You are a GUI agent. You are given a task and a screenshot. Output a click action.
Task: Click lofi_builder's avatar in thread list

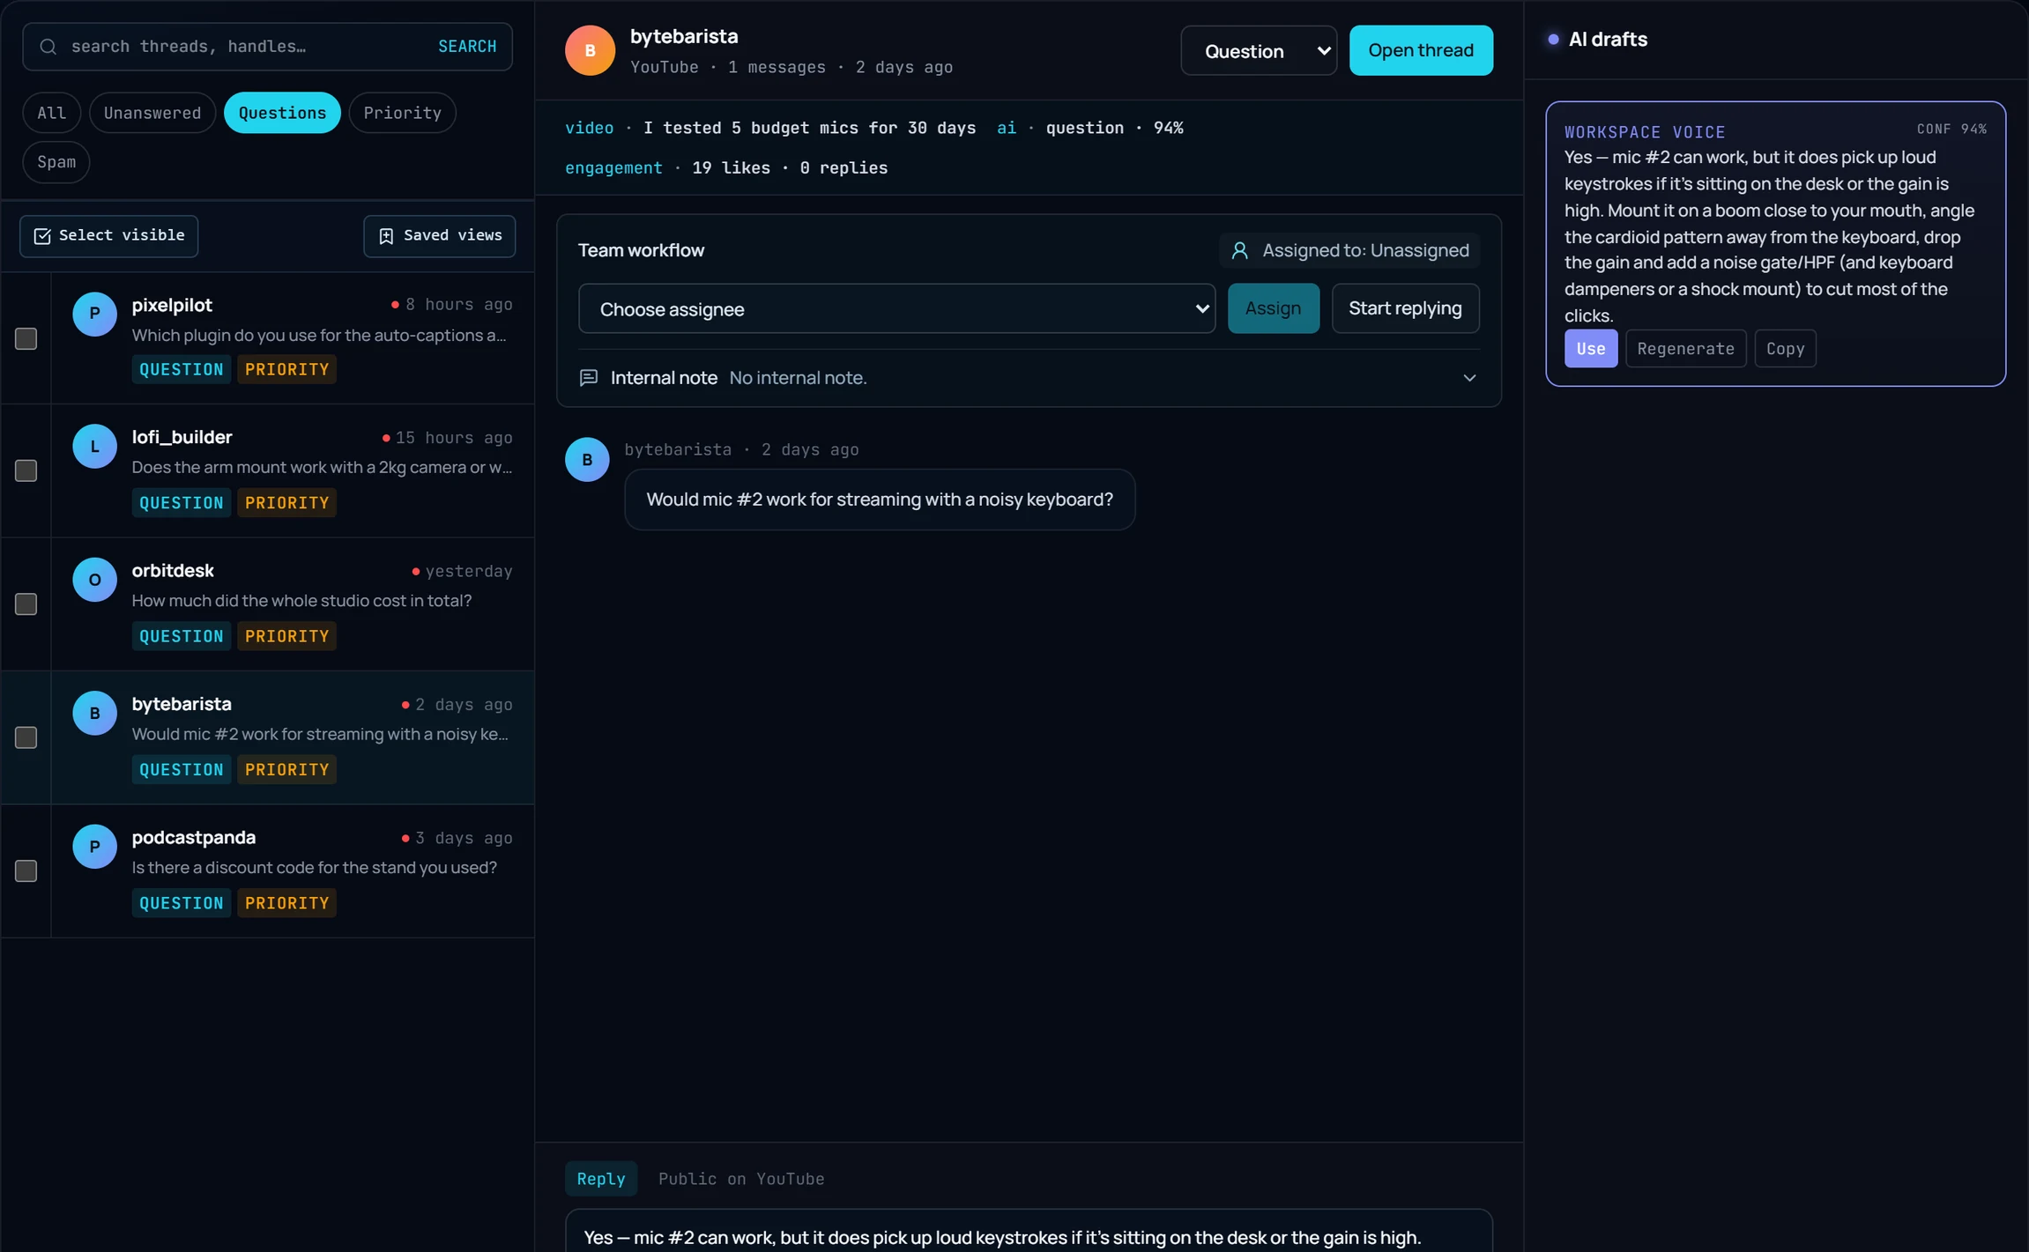pos(94,446)
